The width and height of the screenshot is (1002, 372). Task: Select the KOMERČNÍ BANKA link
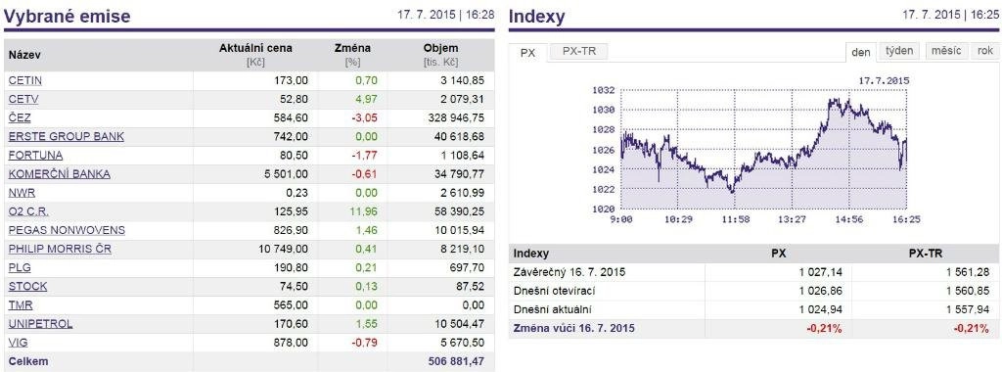[x=60, y=174]
